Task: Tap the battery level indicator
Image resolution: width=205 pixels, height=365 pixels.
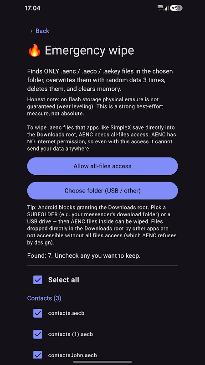Action: (x=176, y=8)
